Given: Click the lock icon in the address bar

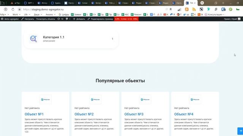Looking at the screenshot, I should pyautogui.click(x=19, y=9).
